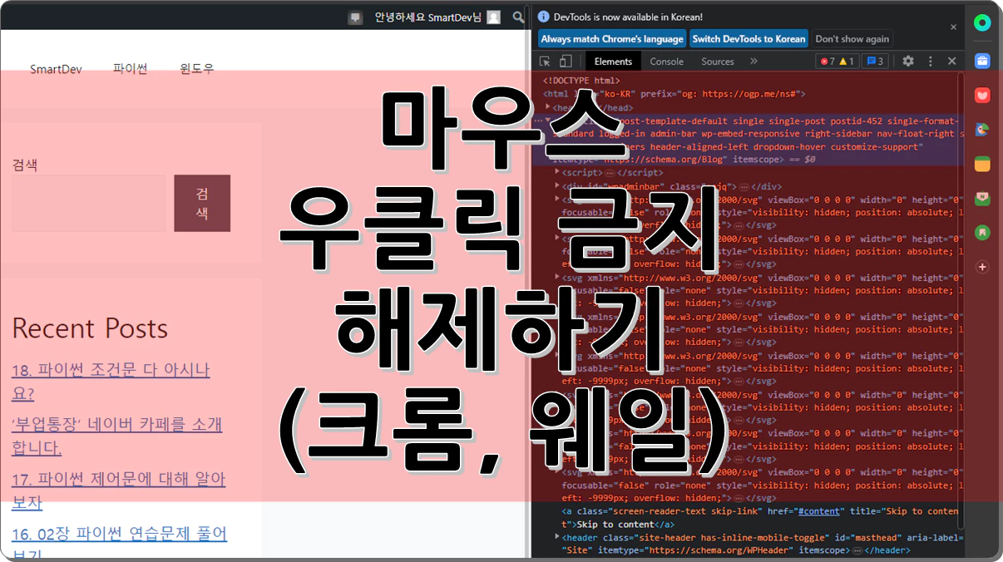Switch to the Console tab
This screenshot has width=1003, height=562.
coord(666,62)
